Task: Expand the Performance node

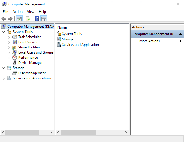Action: click(9, 58)
